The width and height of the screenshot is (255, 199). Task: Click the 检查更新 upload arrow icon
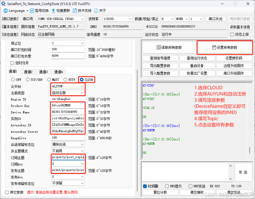coord(53,11)
